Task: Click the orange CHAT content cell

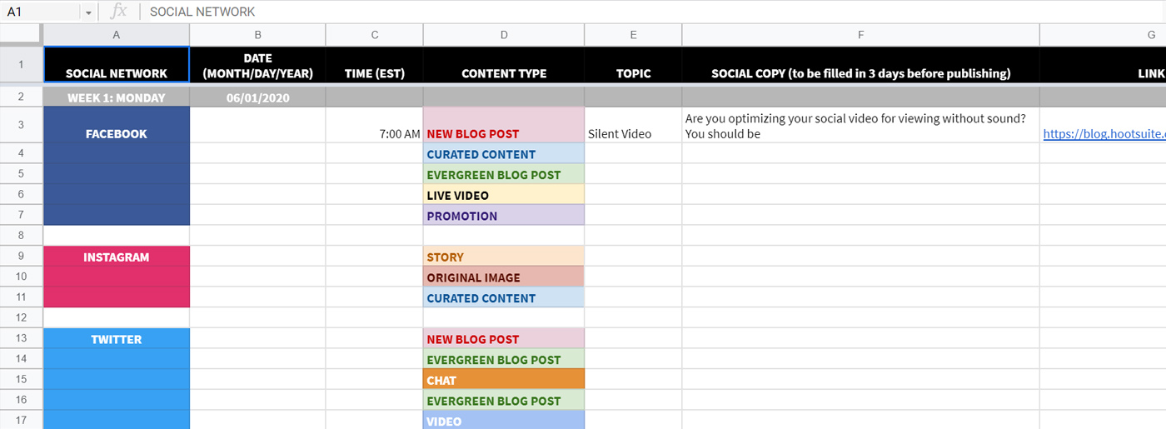Action: pyautogui.click(x=503, y=380)
